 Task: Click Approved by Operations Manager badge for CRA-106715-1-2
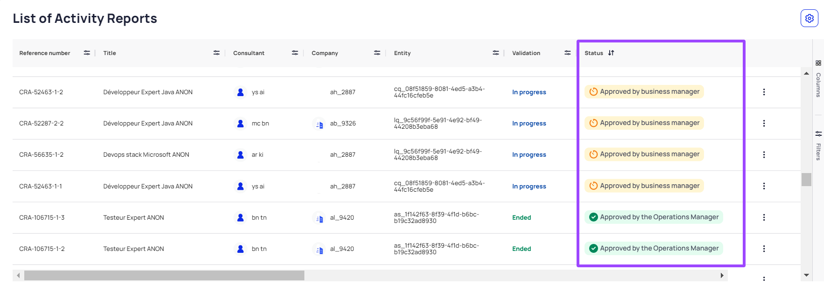(x=654, y=248)
